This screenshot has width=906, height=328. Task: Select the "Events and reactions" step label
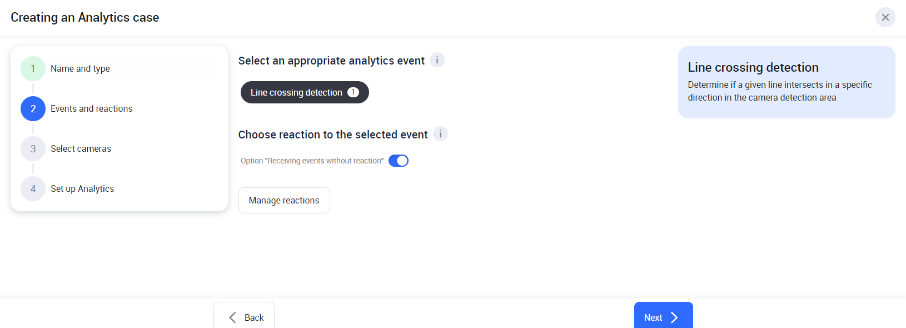(92, 109)
